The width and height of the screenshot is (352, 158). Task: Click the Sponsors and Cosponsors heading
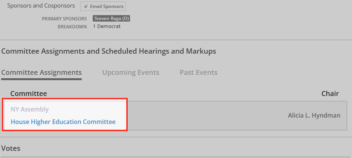(x=41, y=6)
